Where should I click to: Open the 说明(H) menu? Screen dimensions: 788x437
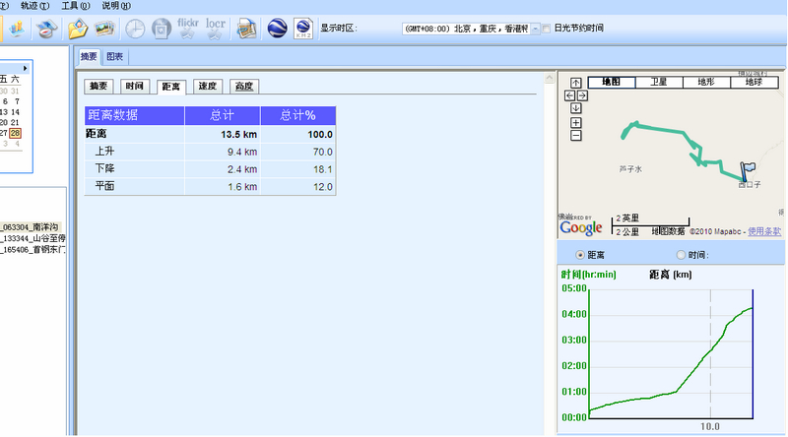click(116, 6)
